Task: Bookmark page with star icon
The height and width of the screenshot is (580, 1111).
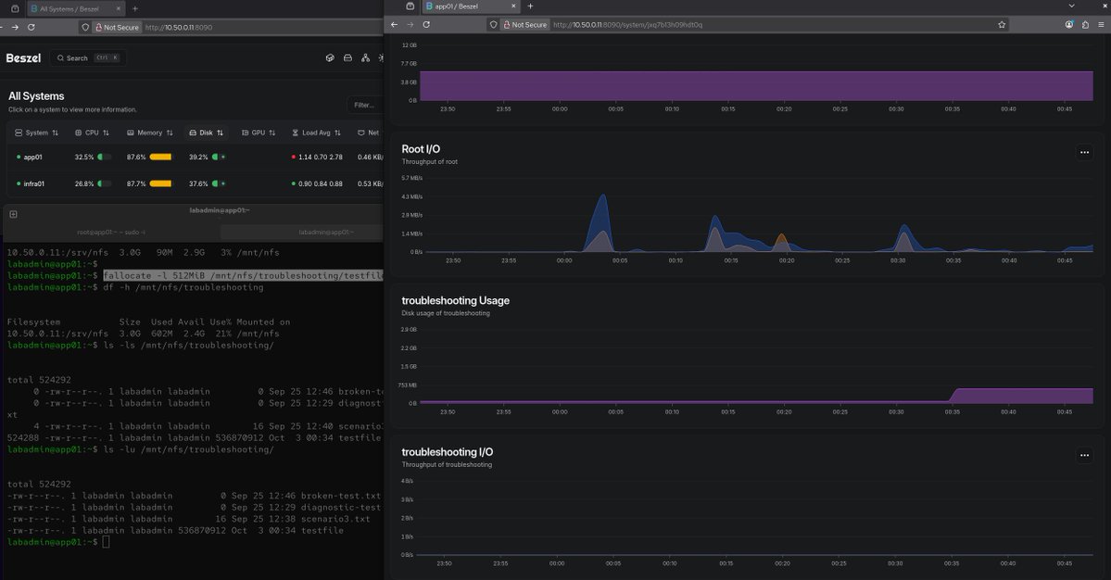Action: 1001,24
